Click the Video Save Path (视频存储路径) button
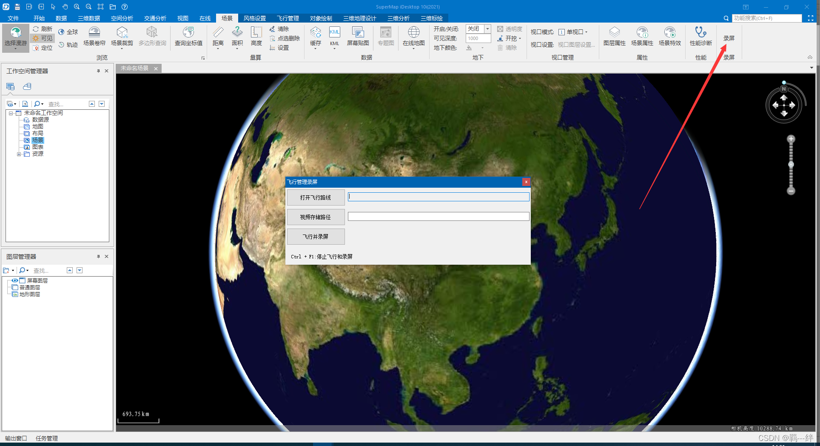 tap(316, 217)
